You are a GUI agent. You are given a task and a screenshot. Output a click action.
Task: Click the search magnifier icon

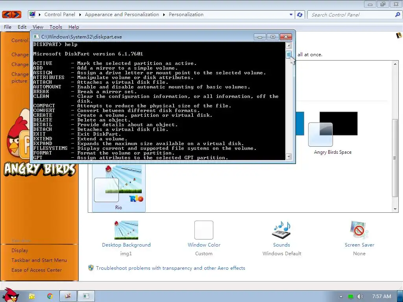click(x=397, y=15)
